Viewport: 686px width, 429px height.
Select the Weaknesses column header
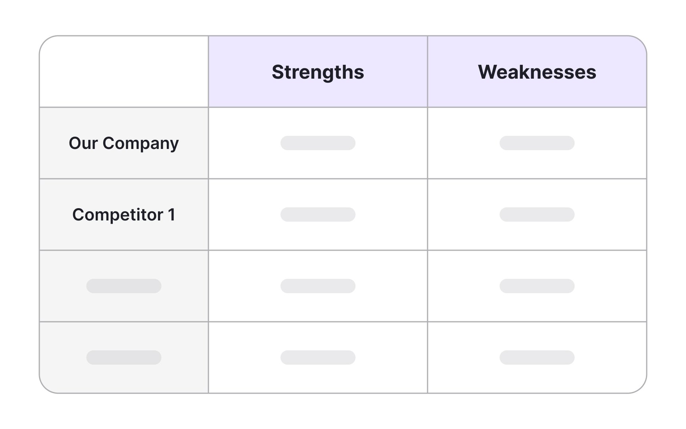point(537,72)
